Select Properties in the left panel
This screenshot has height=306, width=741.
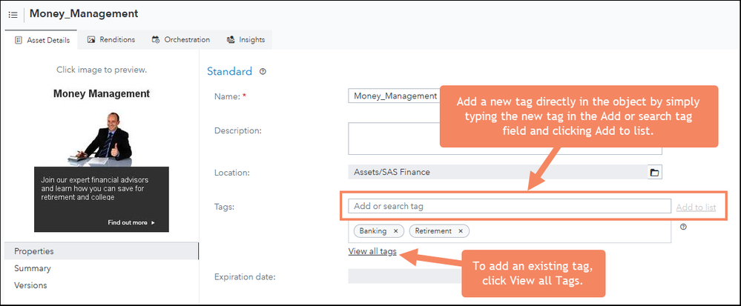tap(34, 251)
